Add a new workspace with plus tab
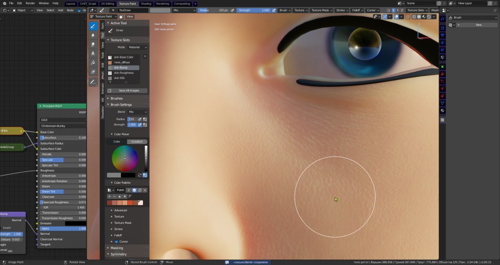Viewport: 500px width, 265px height. click(195, 4)
